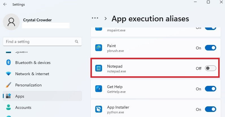Switch off App Installer python.exe toggle
Viewport: 225px width, 117px height.
[211, 109]
